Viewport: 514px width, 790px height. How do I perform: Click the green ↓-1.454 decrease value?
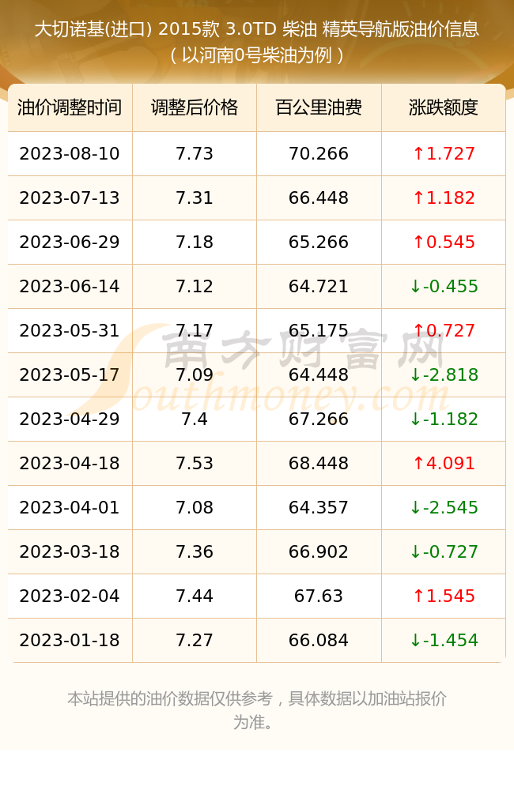(x=444, y=640)
